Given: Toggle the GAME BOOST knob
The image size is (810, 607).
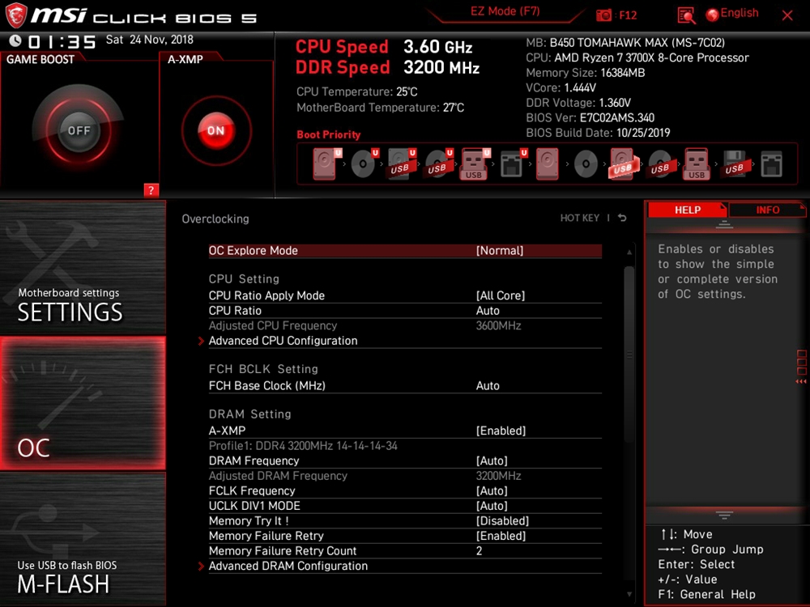Looking at the screenshot, I should [x=79, y=130].
